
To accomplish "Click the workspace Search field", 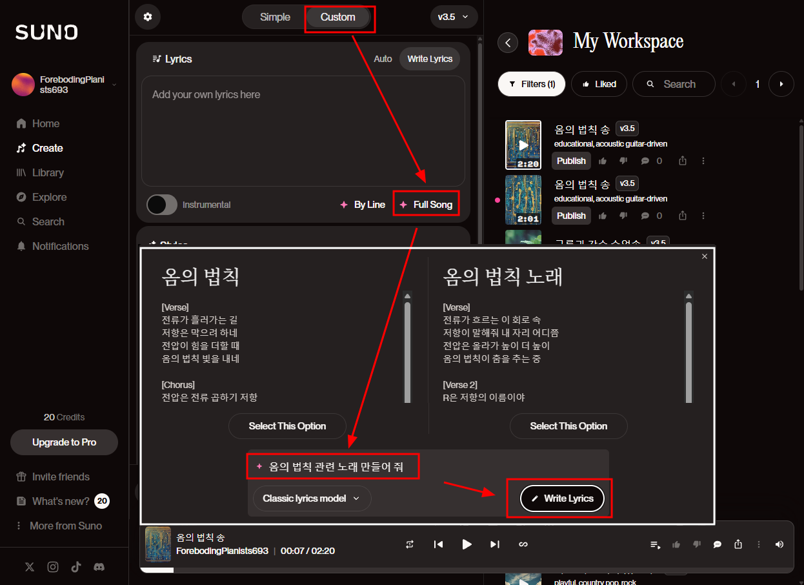I will (x=674, y=84).
